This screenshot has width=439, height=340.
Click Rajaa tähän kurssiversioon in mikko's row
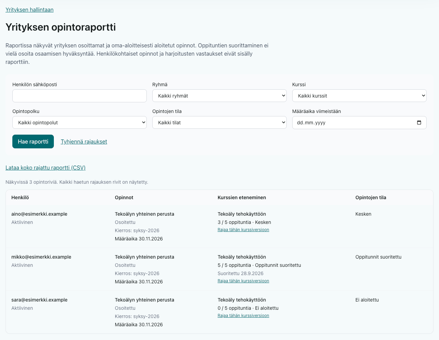click(243, 281)
